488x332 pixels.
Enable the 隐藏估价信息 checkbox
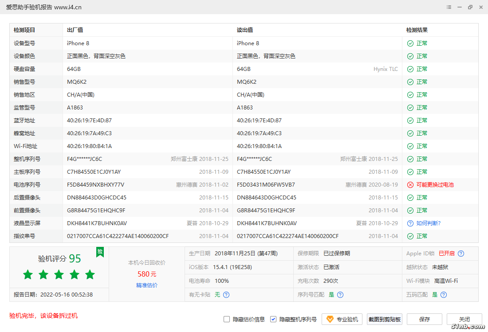point(227,319)
